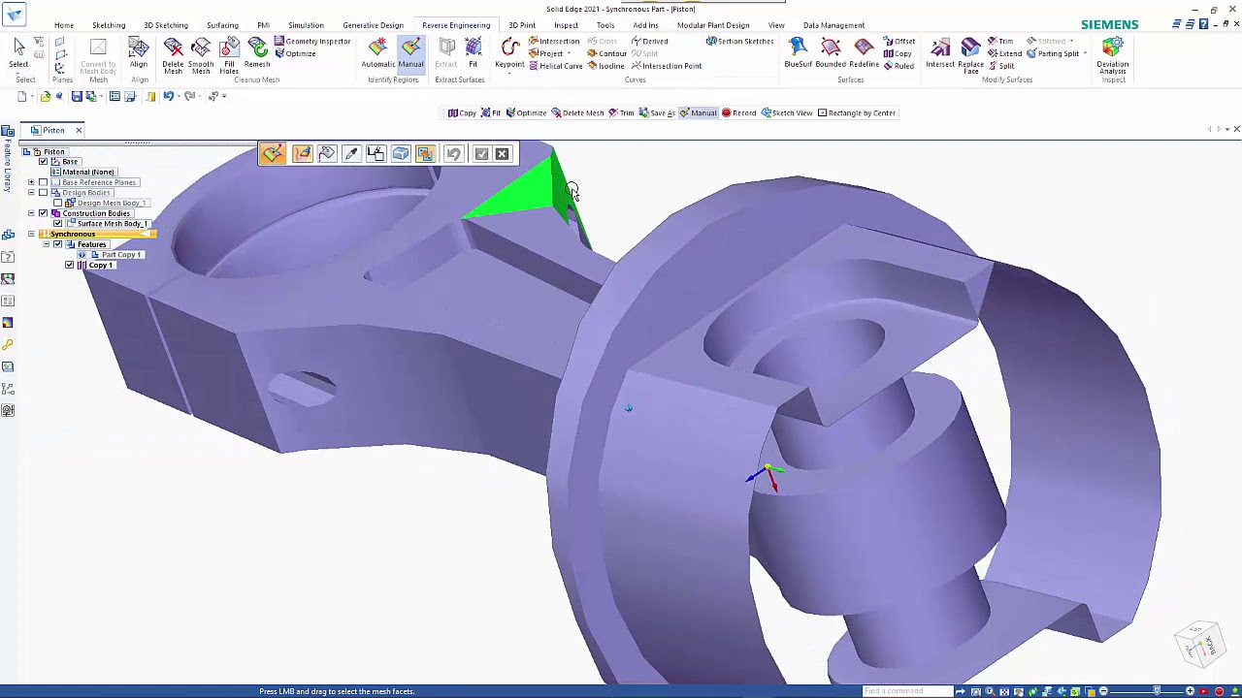Activate the Fill Holes tool
The height and width of the screenshot is (698, 1242).
[x=229, y=56]
